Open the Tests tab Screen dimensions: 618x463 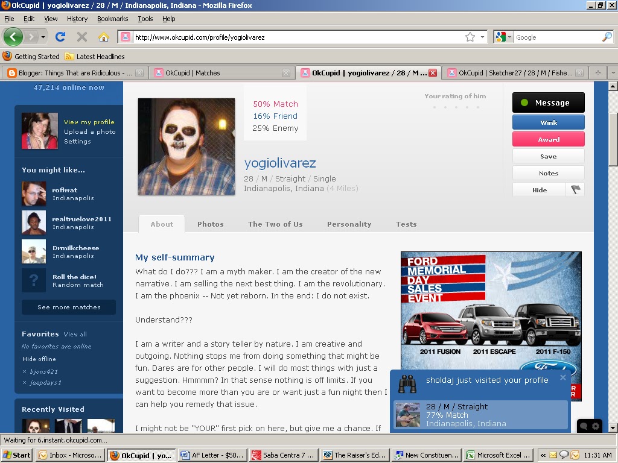(406, 224)
